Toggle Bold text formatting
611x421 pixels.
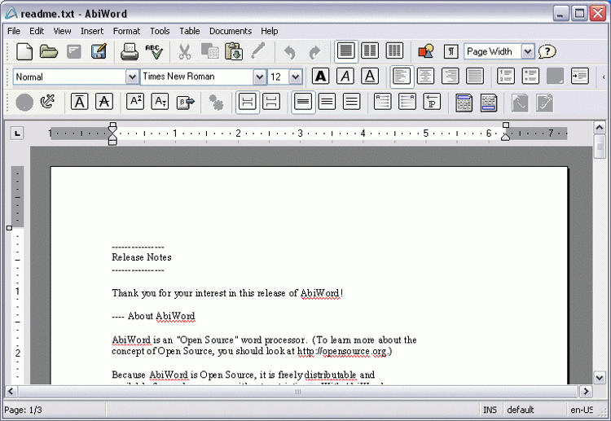coord(321,77)
